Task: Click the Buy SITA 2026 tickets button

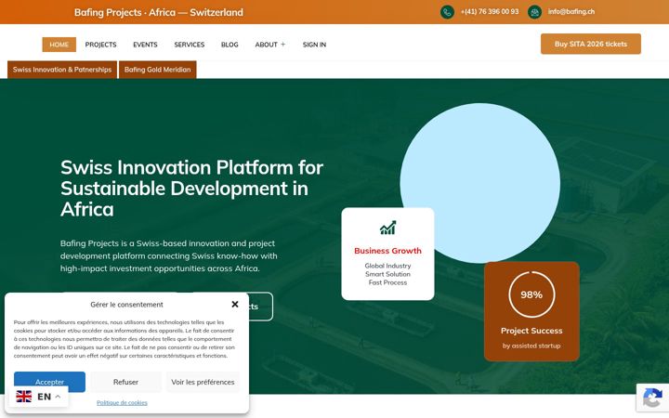Action: click(x=591, y=44)
